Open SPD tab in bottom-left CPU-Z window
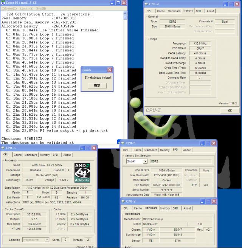Viewport: 242px width, 248px height. (x=55, y=155)
